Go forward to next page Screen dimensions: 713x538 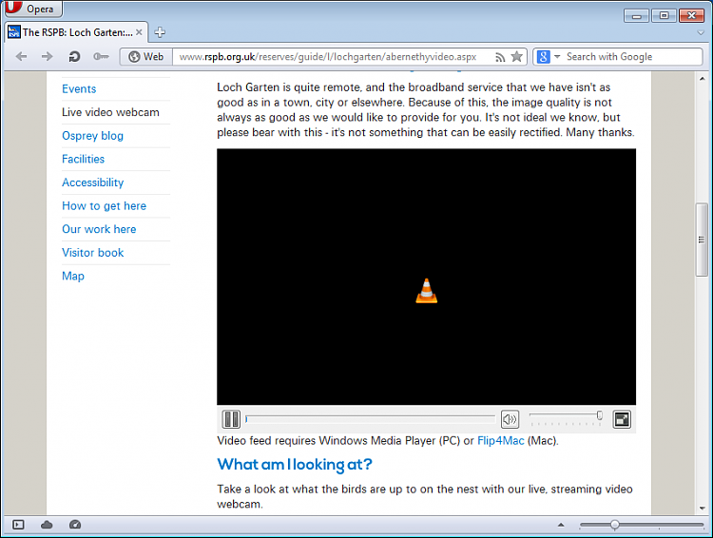coord(47,56)
